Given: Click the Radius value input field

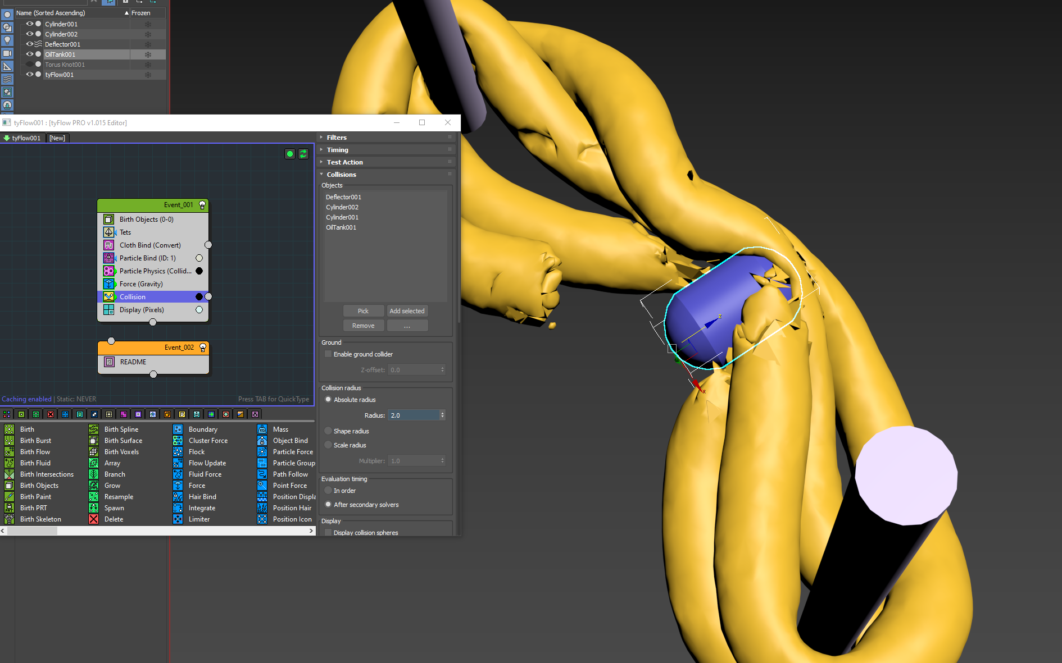Looking at the screenshot, I should (x=413, y=415).
